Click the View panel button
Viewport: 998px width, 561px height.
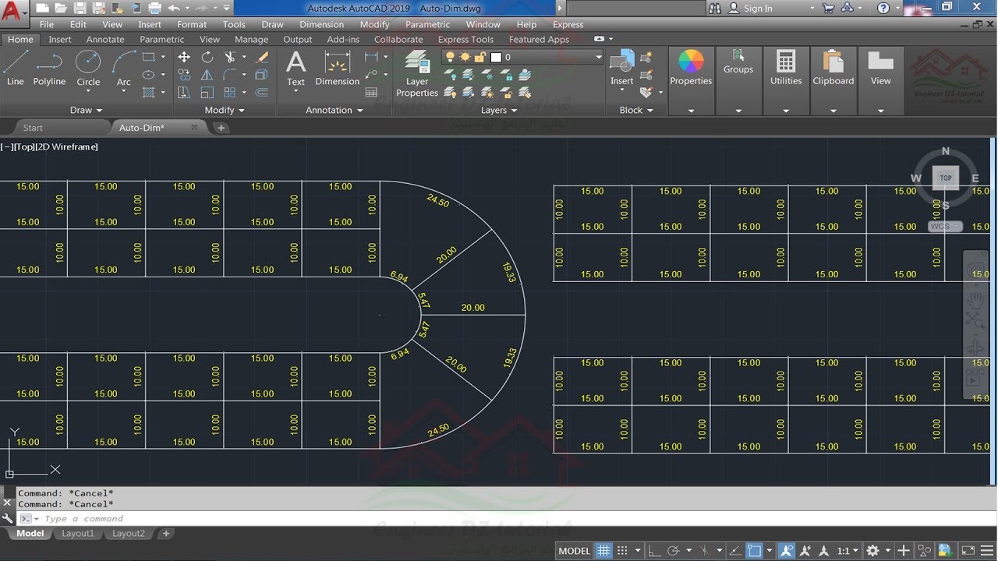click(880, 68)
